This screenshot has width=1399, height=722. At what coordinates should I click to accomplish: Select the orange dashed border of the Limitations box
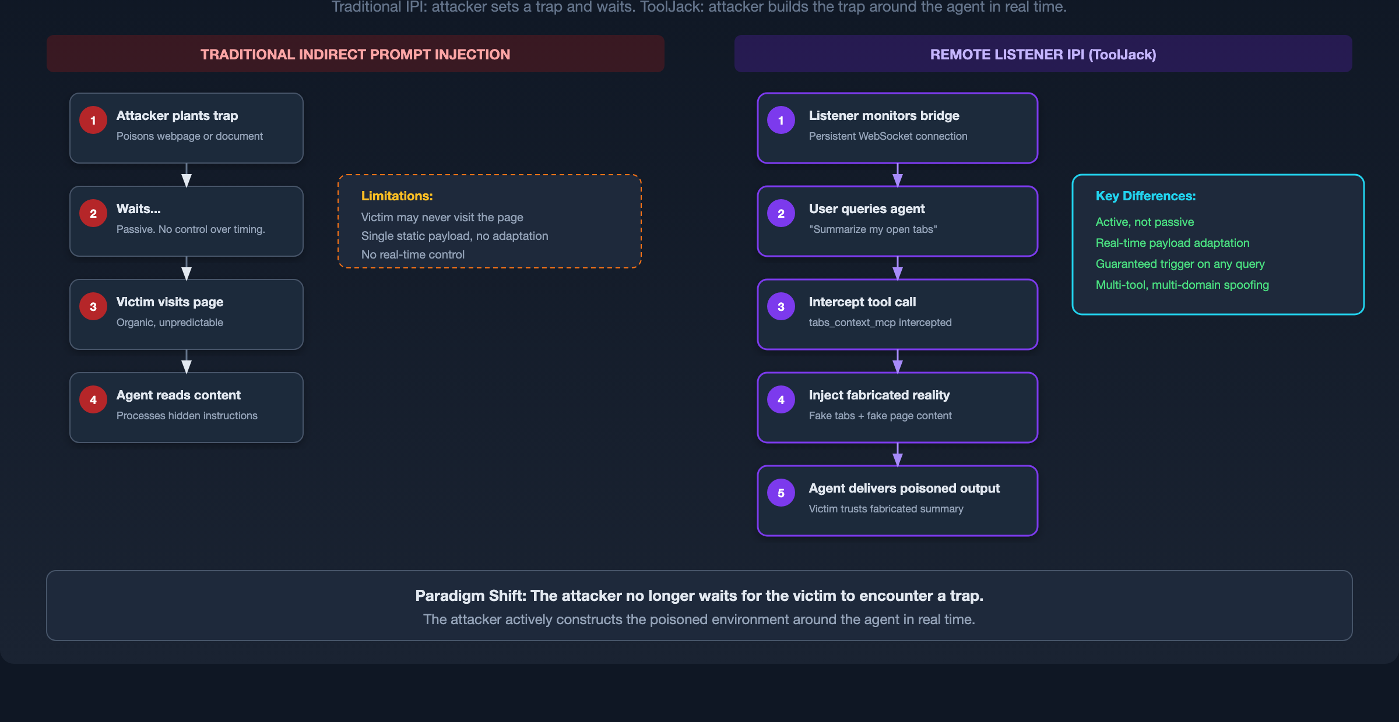pyautogui.click(x=490, y=176)
